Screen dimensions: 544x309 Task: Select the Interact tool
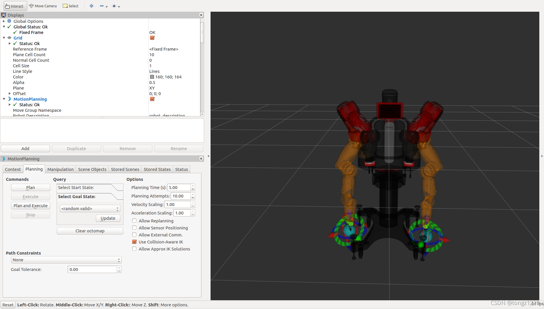click(x=15, y=6)
